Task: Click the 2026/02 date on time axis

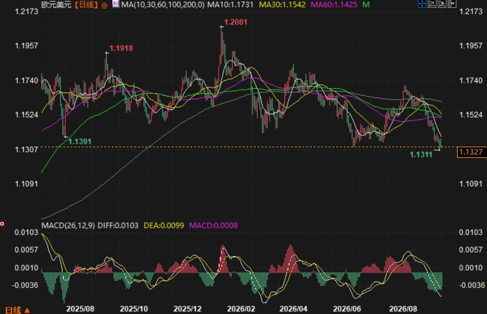Action: tap(241, 309)
